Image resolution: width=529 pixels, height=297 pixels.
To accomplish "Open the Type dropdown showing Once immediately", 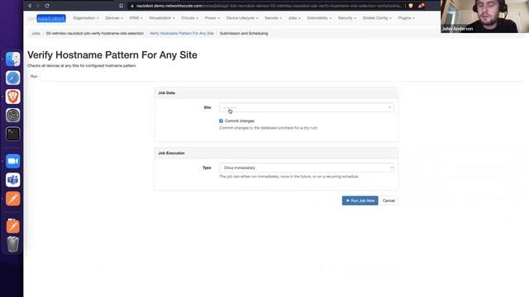I will (x=307, y=167).
